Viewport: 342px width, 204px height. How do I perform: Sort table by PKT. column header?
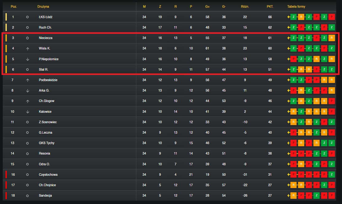coord(270,6)
